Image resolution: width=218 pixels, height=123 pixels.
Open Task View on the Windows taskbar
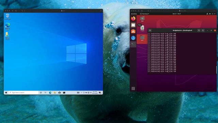coord(45,93)
